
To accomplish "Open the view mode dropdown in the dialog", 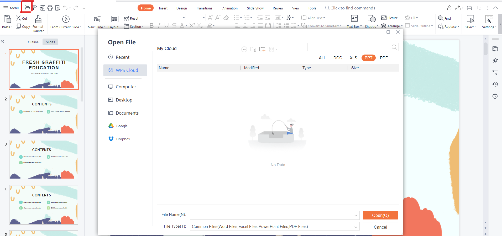I will 273,49.
